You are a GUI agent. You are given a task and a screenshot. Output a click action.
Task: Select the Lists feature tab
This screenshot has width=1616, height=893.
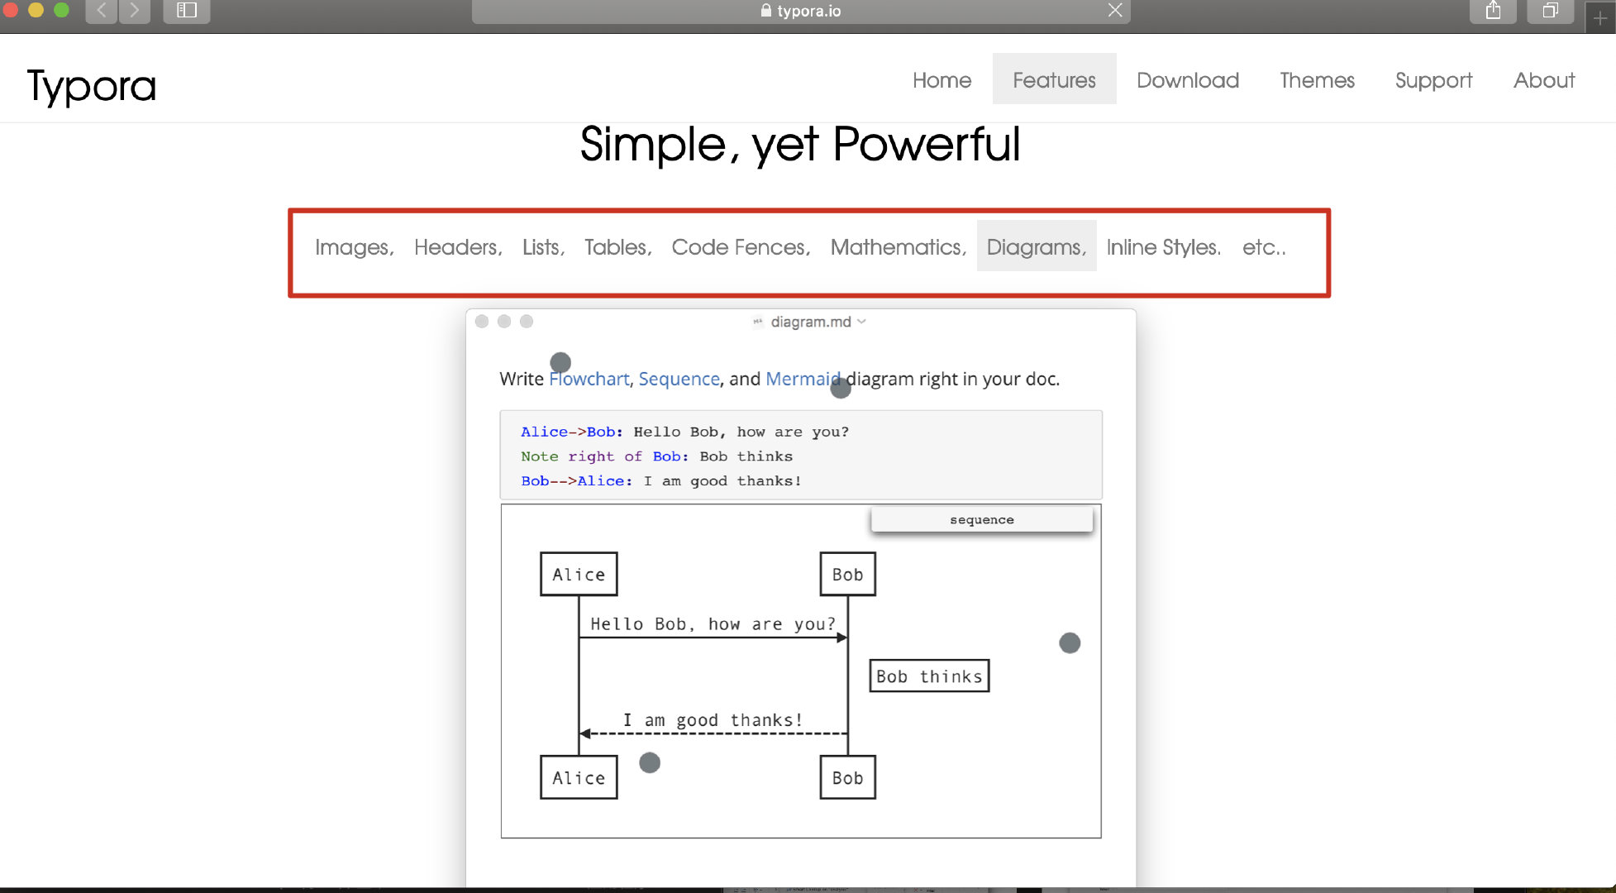click(x=543, y=246)
